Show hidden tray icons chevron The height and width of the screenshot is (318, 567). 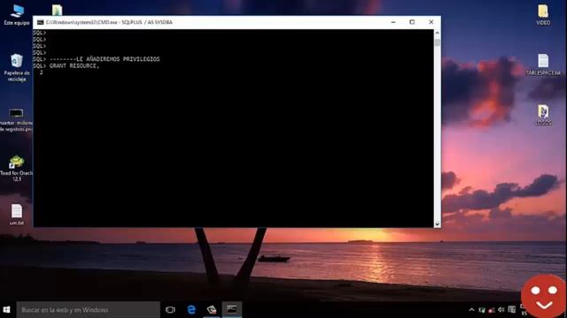471,310
